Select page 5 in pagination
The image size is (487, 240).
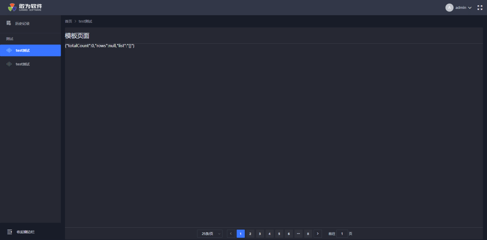click(x=279, y=233)
